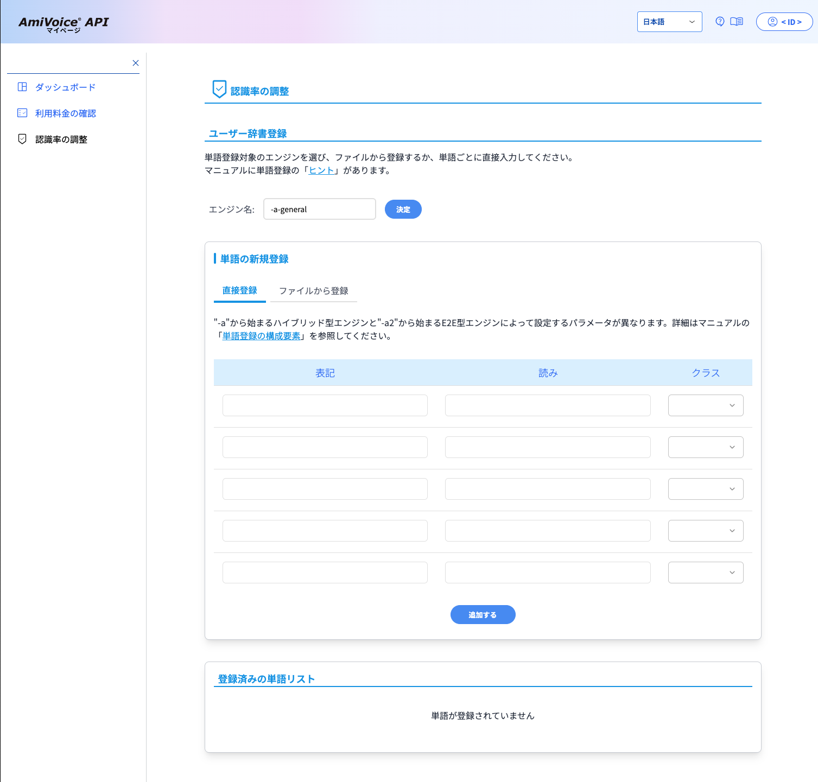Click the AmiVoice API logo
Viewport: 818px width, 782px height.
pyautogui.click(x=64, y=24)
